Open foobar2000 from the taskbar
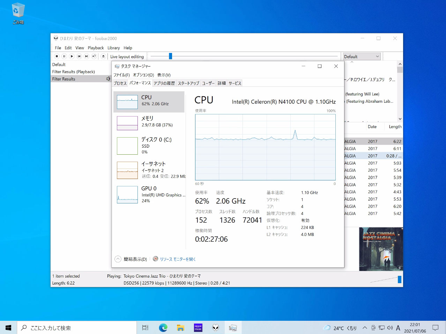The width and height of the screenshot is (446, 334). pyautogui.click(x=215, y=327)
